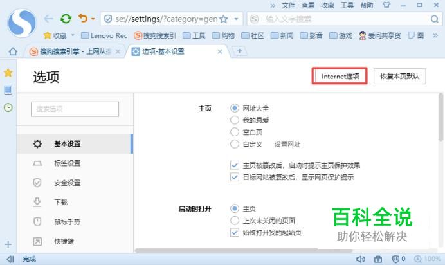Open 爱问共享资 bookmark
This screenshot has height=265, width=445.
point(379,35)
